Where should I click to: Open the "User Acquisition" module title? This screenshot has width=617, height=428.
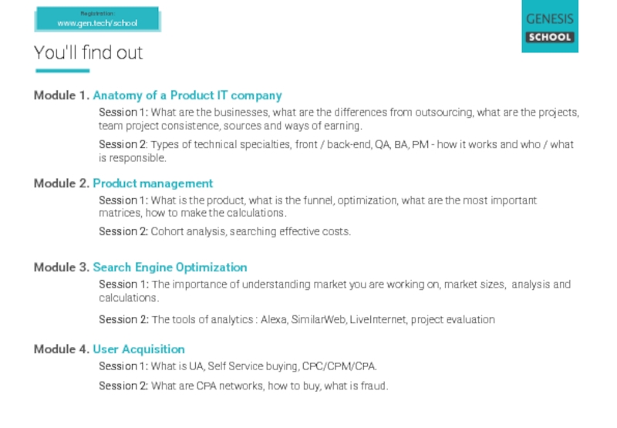pos(139,349)
